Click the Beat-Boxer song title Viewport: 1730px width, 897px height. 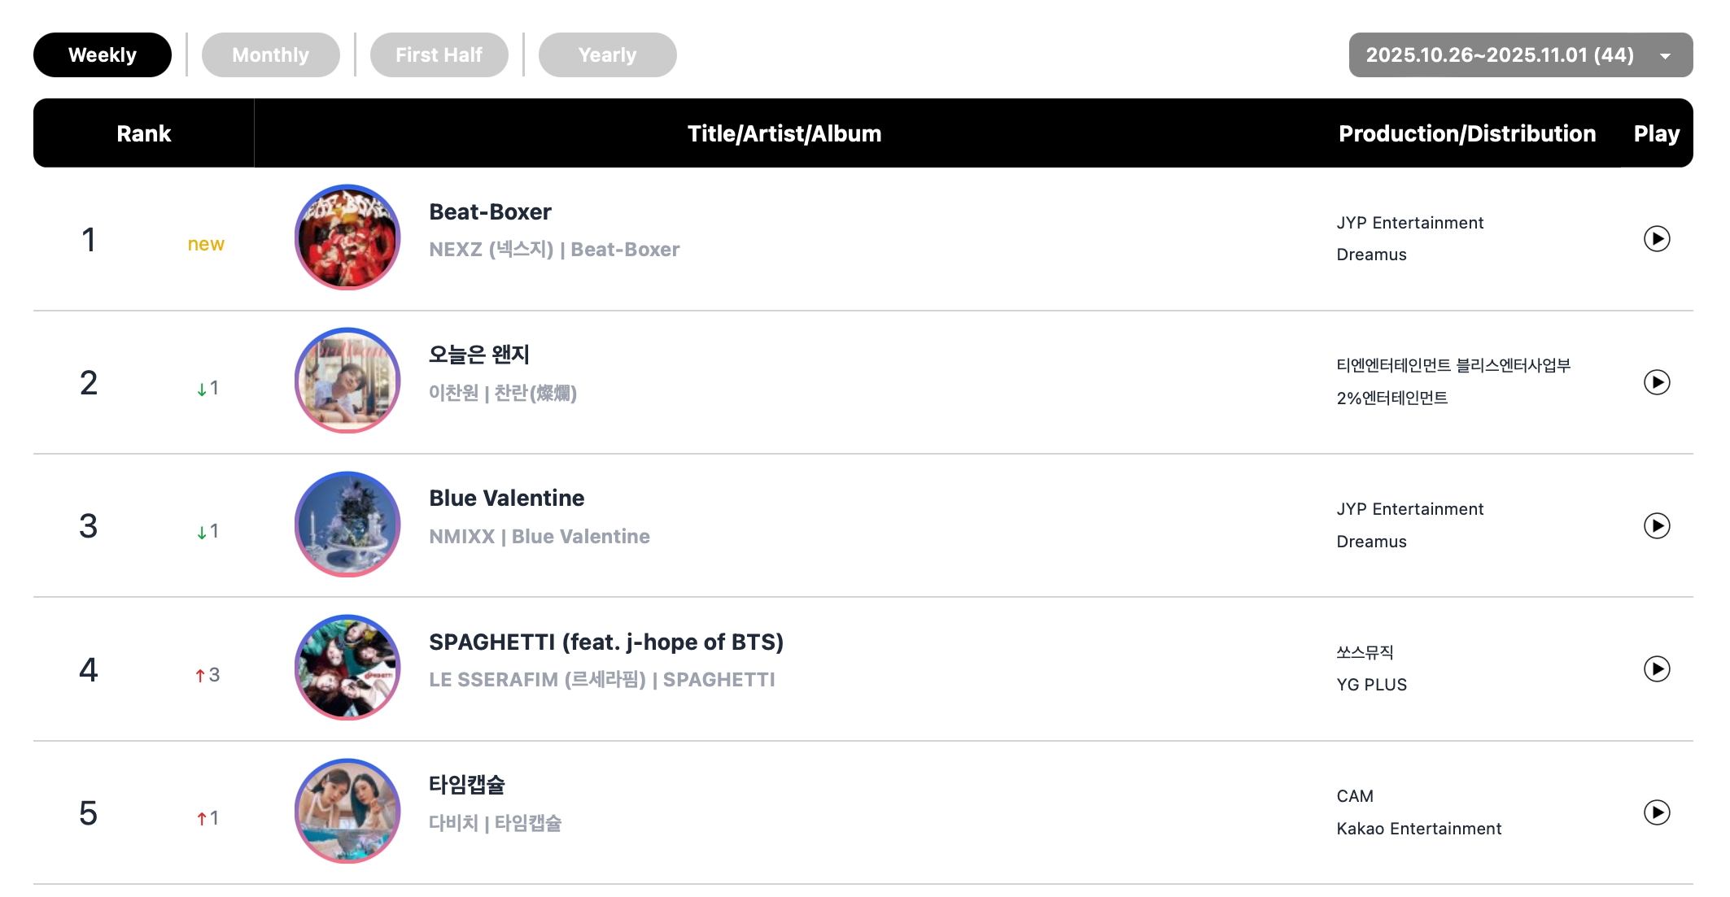pos(490,212)
